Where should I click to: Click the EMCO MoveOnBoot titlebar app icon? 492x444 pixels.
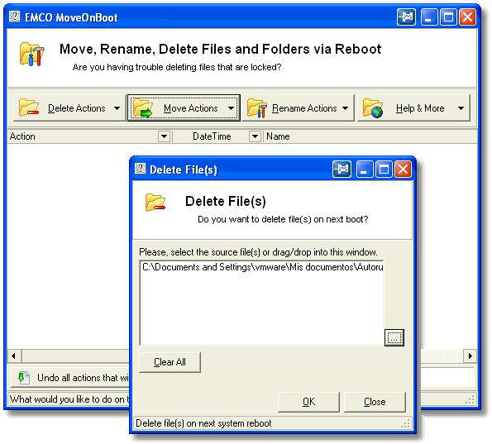click(x=14, y=17)
